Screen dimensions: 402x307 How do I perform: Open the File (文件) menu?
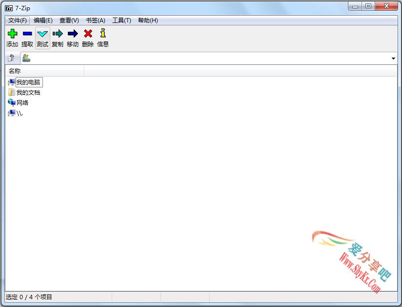(x=18, y=20)
